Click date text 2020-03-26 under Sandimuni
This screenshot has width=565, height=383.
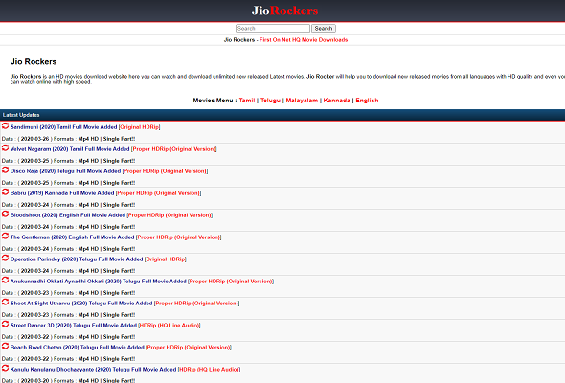click(x=34, y=139)
